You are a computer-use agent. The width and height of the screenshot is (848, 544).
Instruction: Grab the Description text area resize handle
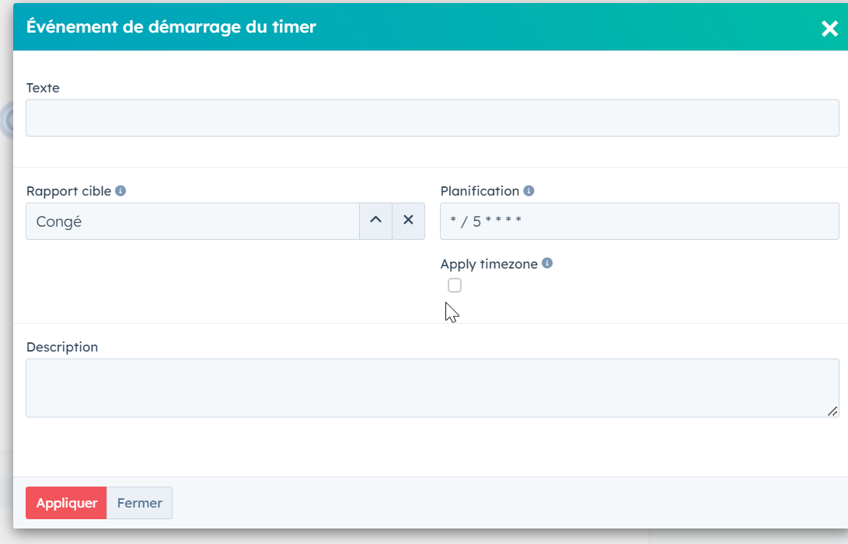click(832, 411)
